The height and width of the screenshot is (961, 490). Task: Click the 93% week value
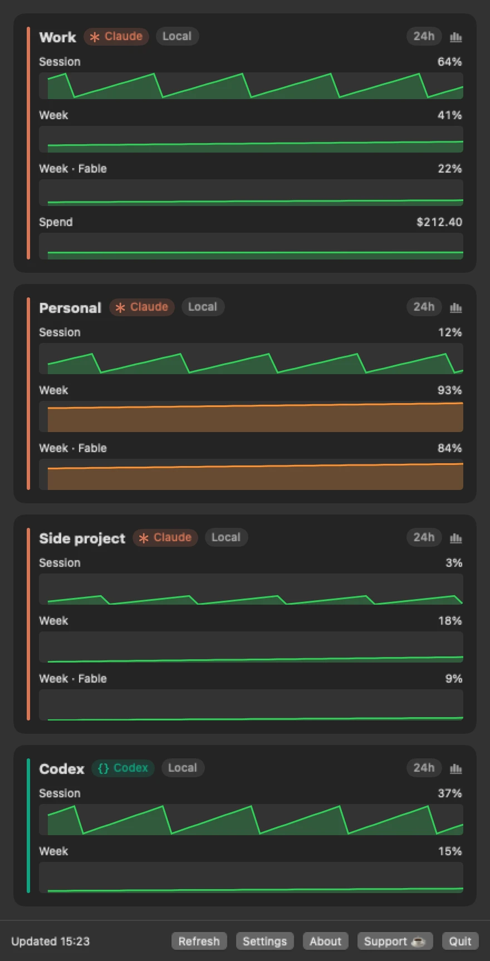pyautogui.click(x=450, y=390)
